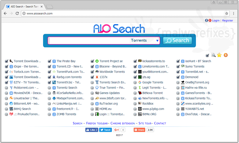Click the 1337x red X icon
The image size is (239, 143).
pyautogui.click(x=97, y=77)
